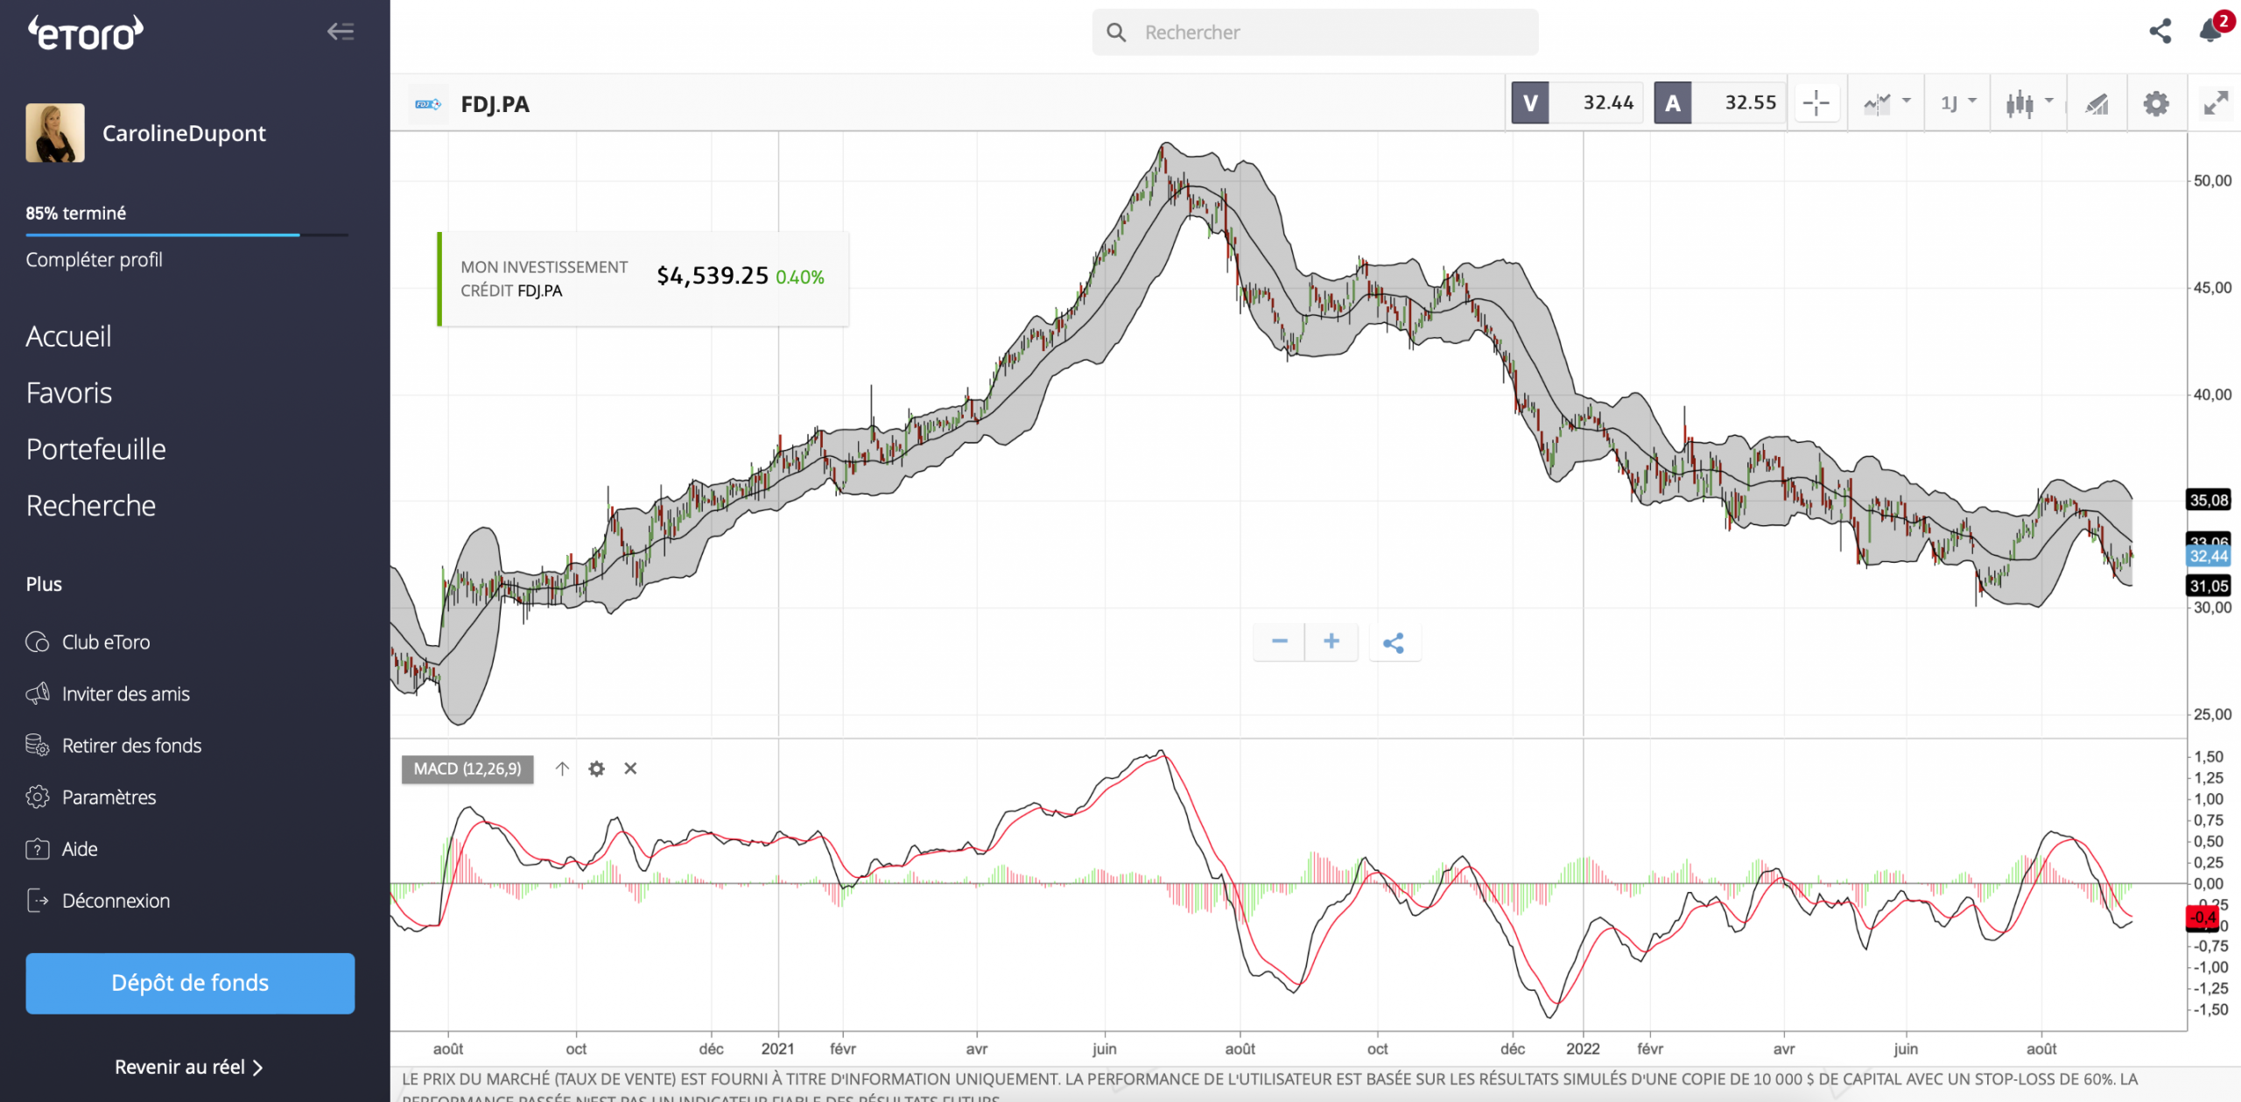This screenshot has height=1102, width=2241.
Task: Open Favoris in the sidebar
Action: (x=69, y=393)
